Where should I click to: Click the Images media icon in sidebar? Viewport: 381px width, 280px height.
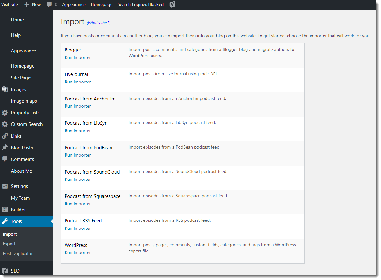(5, 89)
